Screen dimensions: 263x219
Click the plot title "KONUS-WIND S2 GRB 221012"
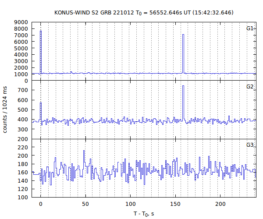94,13
